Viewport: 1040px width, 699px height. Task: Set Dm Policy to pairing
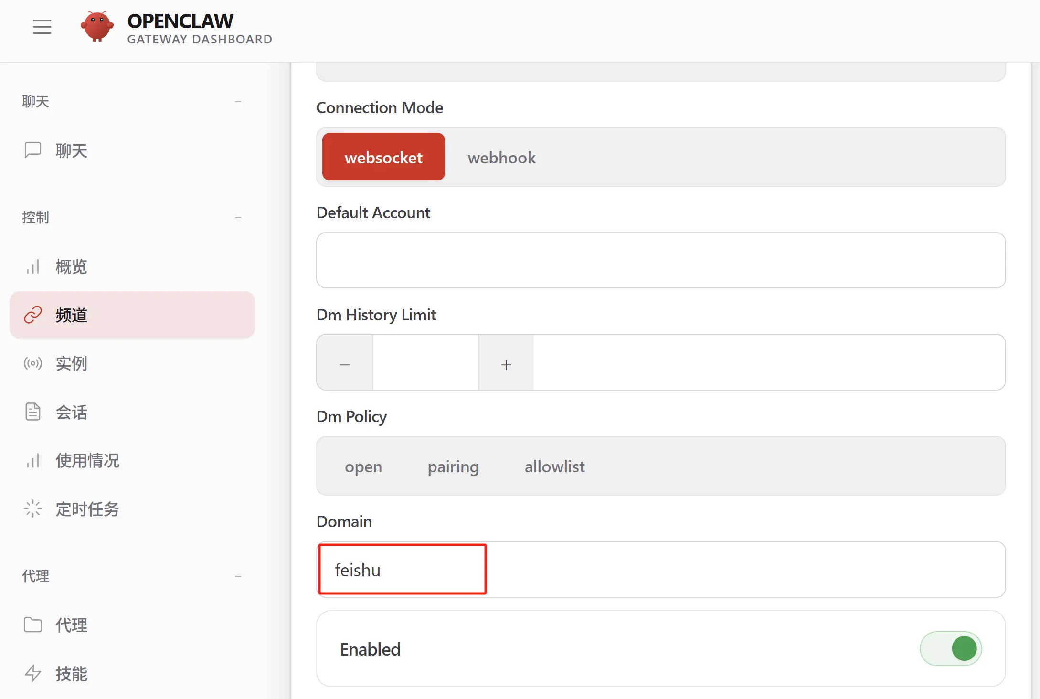(x=453, y=466)
